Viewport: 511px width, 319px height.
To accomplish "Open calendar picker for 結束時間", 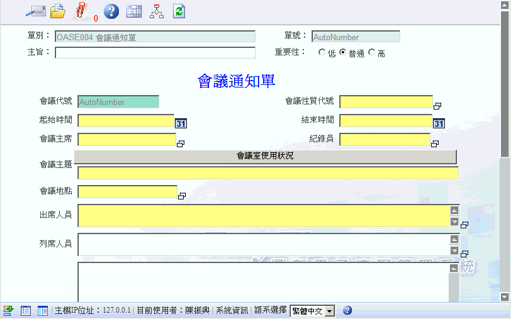I will coord(439,123).
